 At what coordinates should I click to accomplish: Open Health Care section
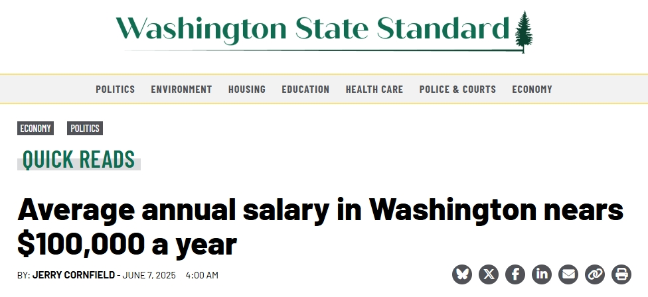374,89
